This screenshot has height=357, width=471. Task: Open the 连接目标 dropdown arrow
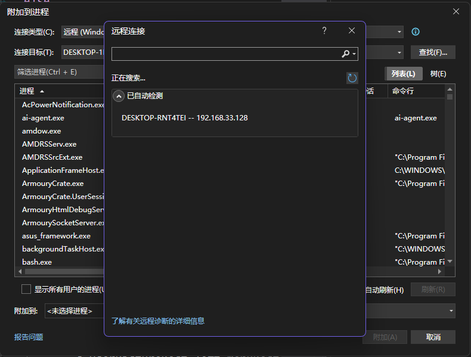[399, 52]
